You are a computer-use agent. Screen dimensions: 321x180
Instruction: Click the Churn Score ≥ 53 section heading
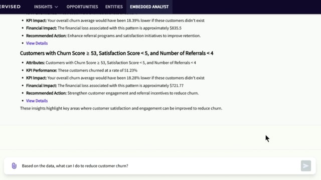pos(116,53)
